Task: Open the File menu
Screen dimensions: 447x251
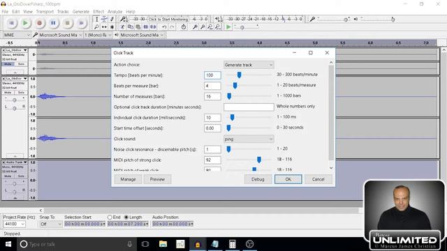Action: pyautogui.click(x=5, y=12)
